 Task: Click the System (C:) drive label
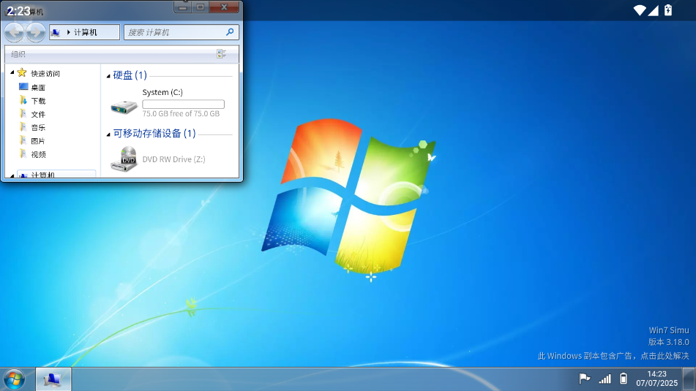click(x=162, y=92)
